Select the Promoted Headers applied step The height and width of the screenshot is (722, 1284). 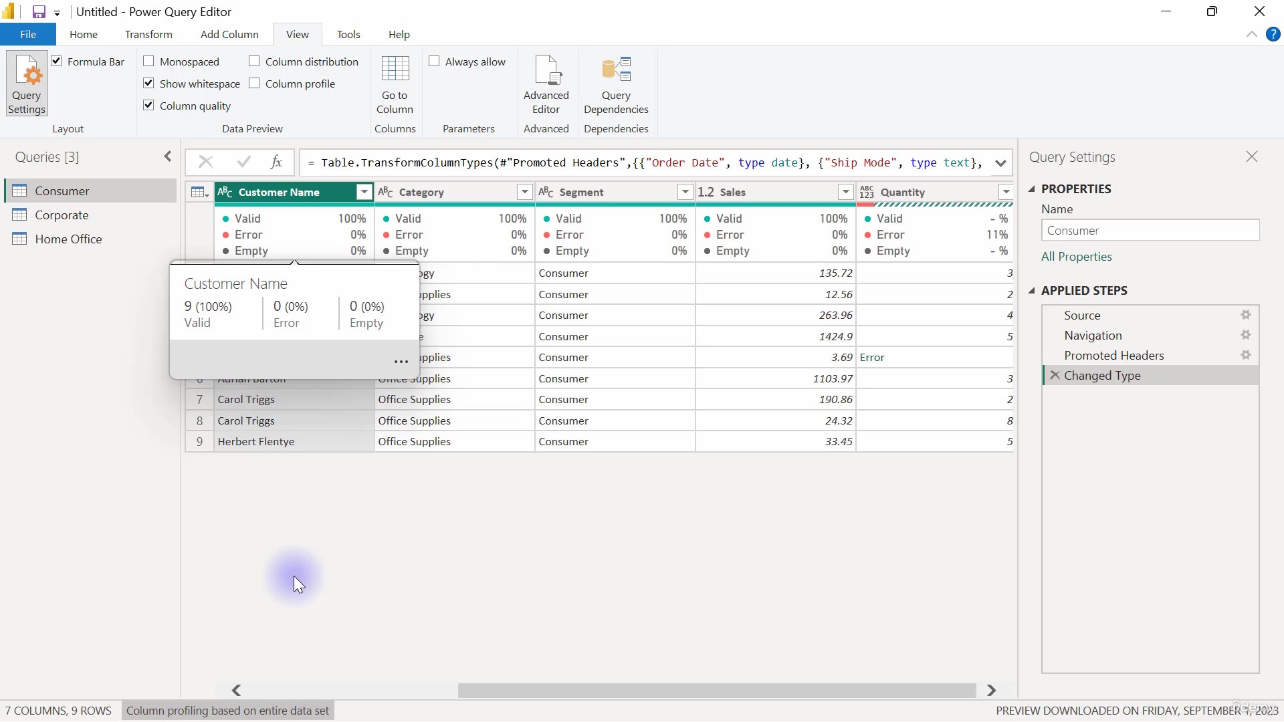pos(1150,356)
